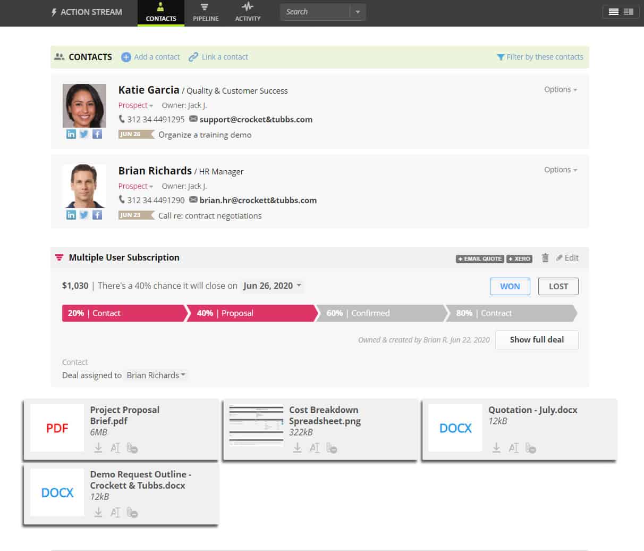Rename Project Proposal Brief.pdf file

point(115,448)
